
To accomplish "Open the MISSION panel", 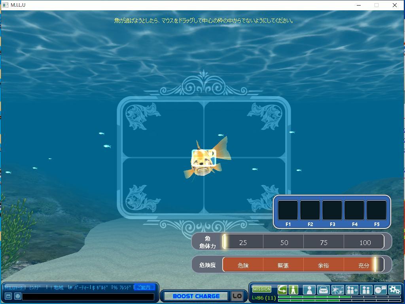I will (x=262, y=289).
